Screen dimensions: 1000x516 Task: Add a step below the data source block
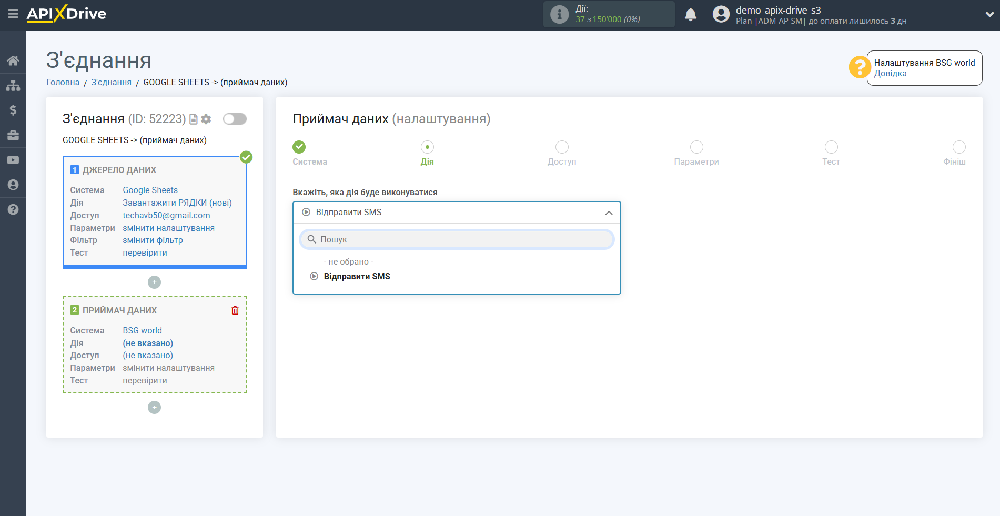[x=154, y=282]
